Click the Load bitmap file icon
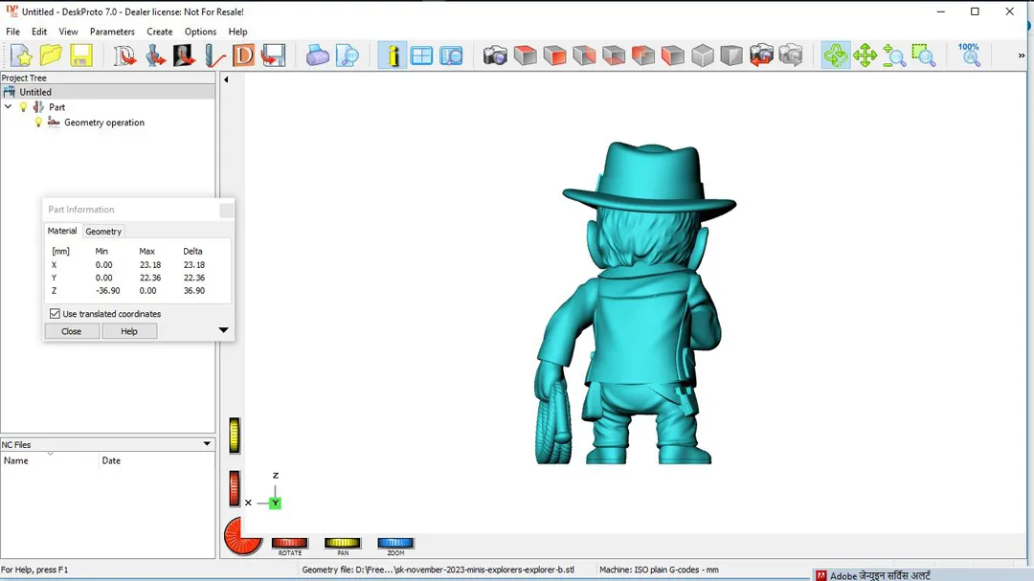Screen dimensions: 1034x581 (185, 56)
